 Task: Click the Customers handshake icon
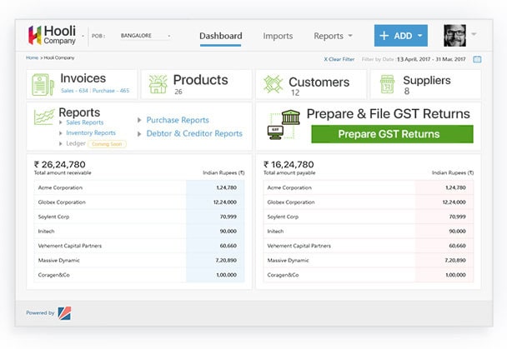point(273,84)
